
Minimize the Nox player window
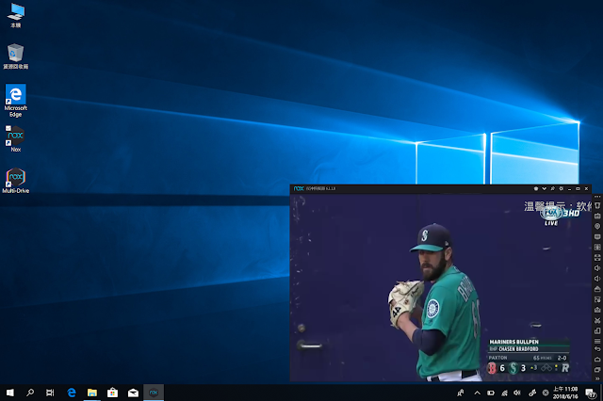click(x=569, y=188)
